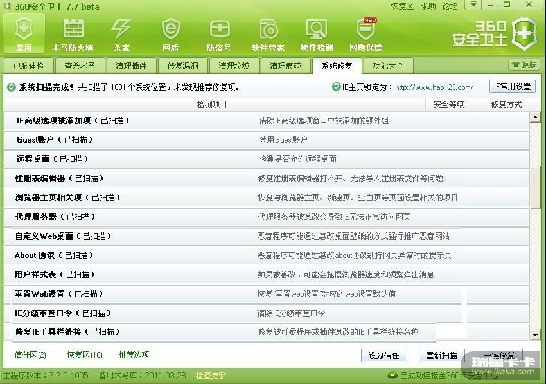The height and width of the screenshot is (384, 546).
Task: Click 论坛 in the title bar
Action: 450,6
